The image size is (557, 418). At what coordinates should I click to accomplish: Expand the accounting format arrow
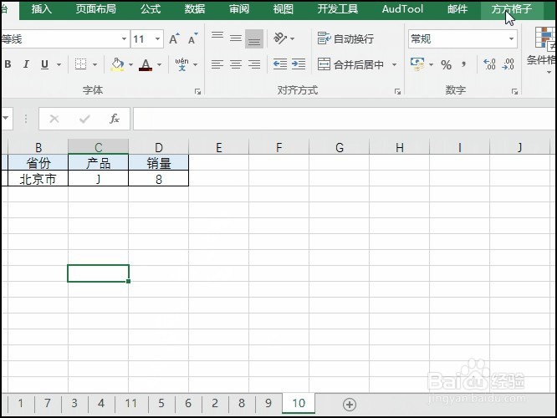pyautogui.click(x=432, y=64)
